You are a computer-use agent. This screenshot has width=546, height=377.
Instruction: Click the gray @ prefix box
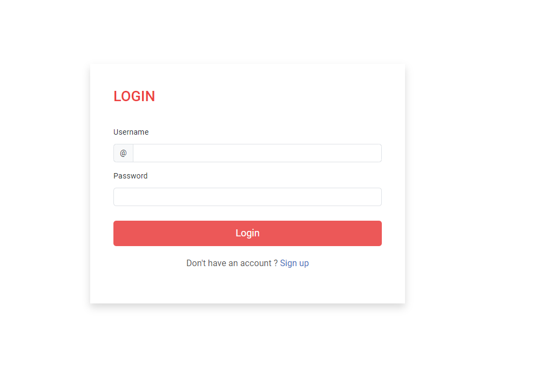[x=123, y=153]
